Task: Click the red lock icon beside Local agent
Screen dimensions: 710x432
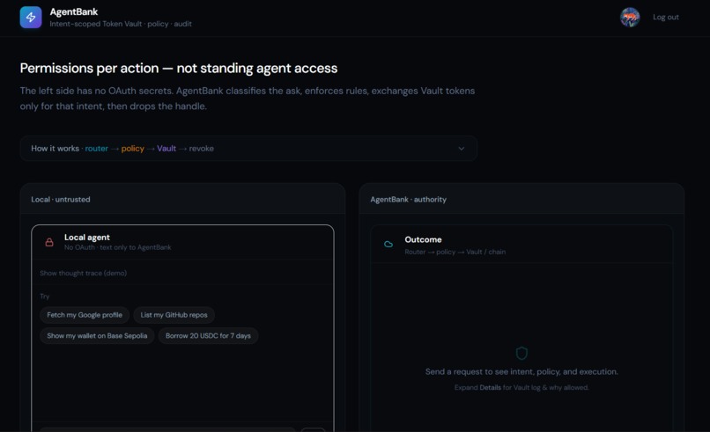Action: [x=49, y=242]
